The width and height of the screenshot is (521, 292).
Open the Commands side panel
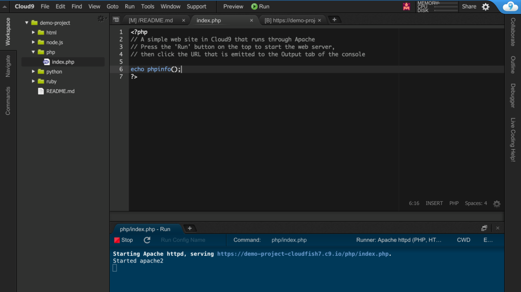(8, 101)
